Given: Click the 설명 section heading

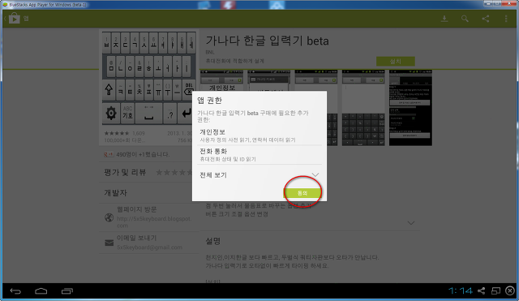Looking at the screenshot, I should point(212,241).
